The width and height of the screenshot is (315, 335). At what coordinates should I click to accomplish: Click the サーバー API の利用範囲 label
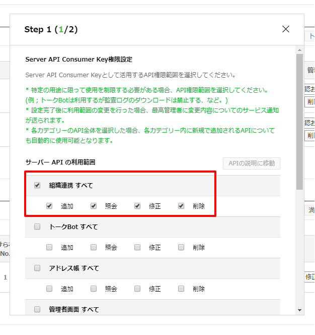click(60, 162)
